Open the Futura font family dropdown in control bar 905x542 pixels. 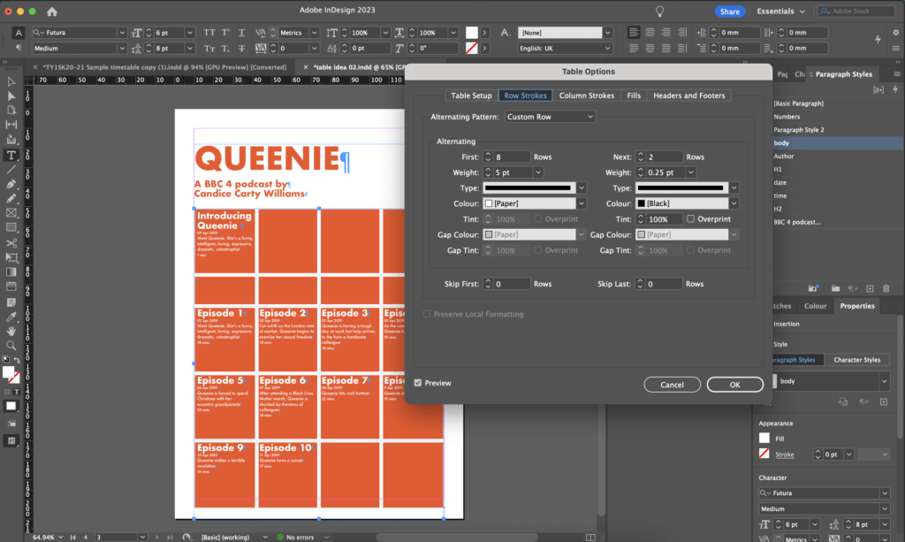pyautogui.click(x=122, y=33)
